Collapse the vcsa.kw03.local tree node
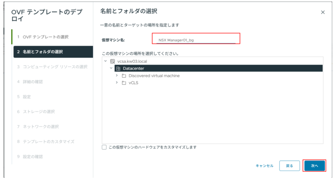Screen dimensions: 334x181 (106, 61)
